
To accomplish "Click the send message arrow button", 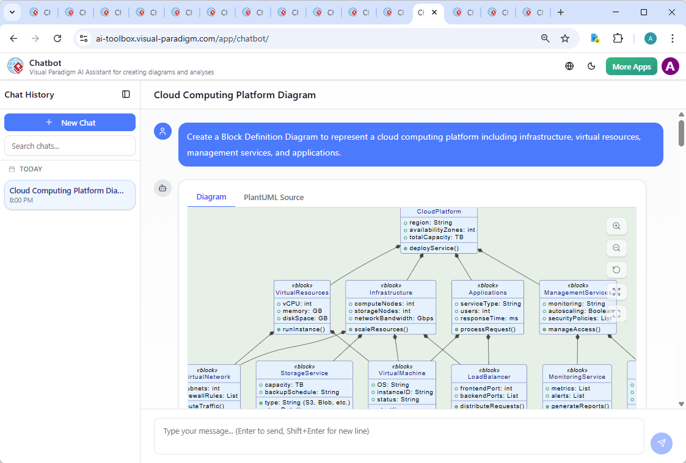I will (x=661, y=443).
